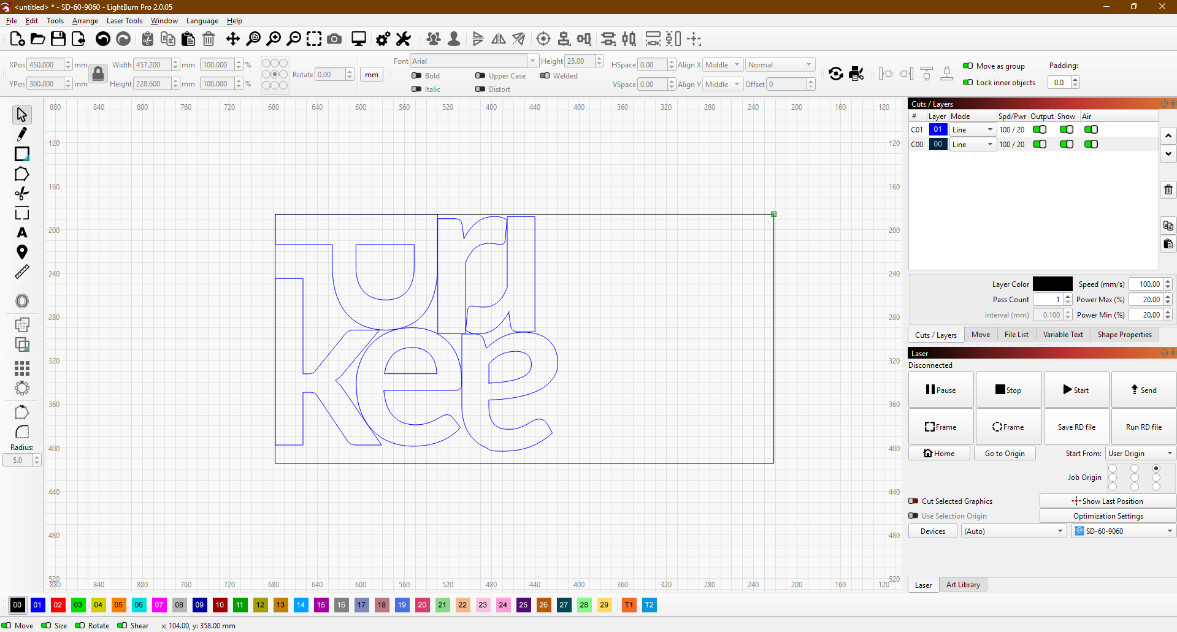This screenshot has width=1177, height=632.
Task: Toggle Air for layer C01
Action: (x=1091, y=130)
